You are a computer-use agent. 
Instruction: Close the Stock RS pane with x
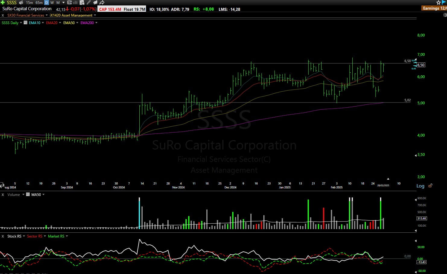pos(3,236)
